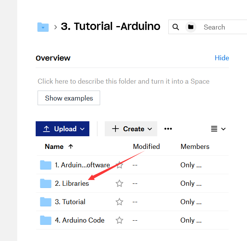Star the 4. Arduino Code folder

coord(119,220)
